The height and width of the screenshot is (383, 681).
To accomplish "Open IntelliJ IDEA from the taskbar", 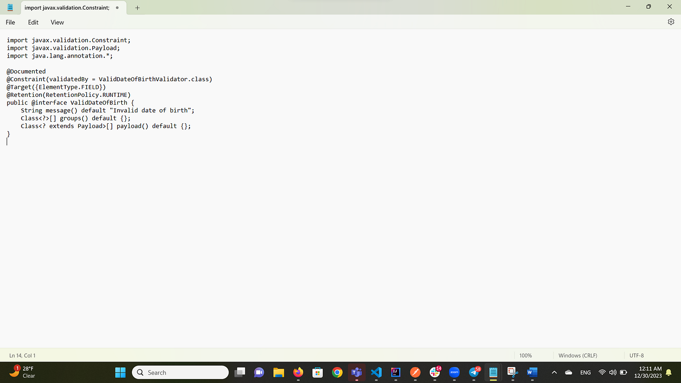I will [396, 372].
